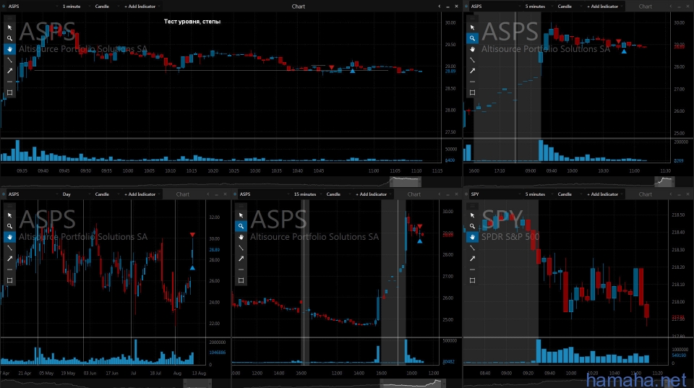Select hand pan tool in ASPS Day chart
The width and height of the screenshot is (694, 388).
(x=9, y=237)
